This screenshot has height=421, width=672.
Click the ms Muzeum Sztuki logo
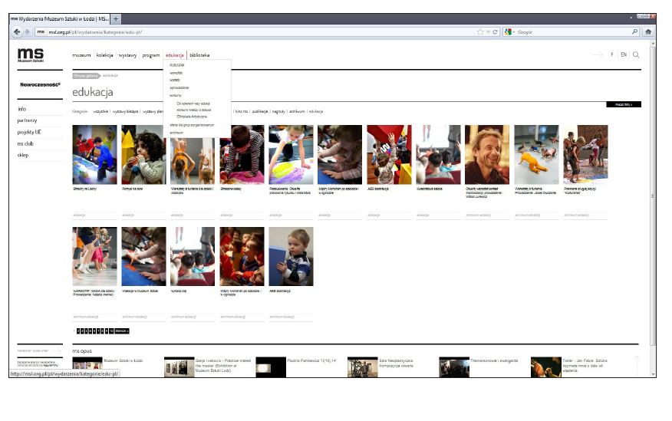click(31, 54)
